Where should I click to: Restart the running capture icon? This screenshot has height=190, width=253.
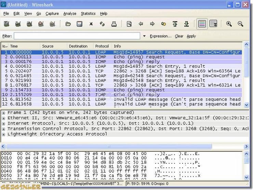click(x=52, y=24)
